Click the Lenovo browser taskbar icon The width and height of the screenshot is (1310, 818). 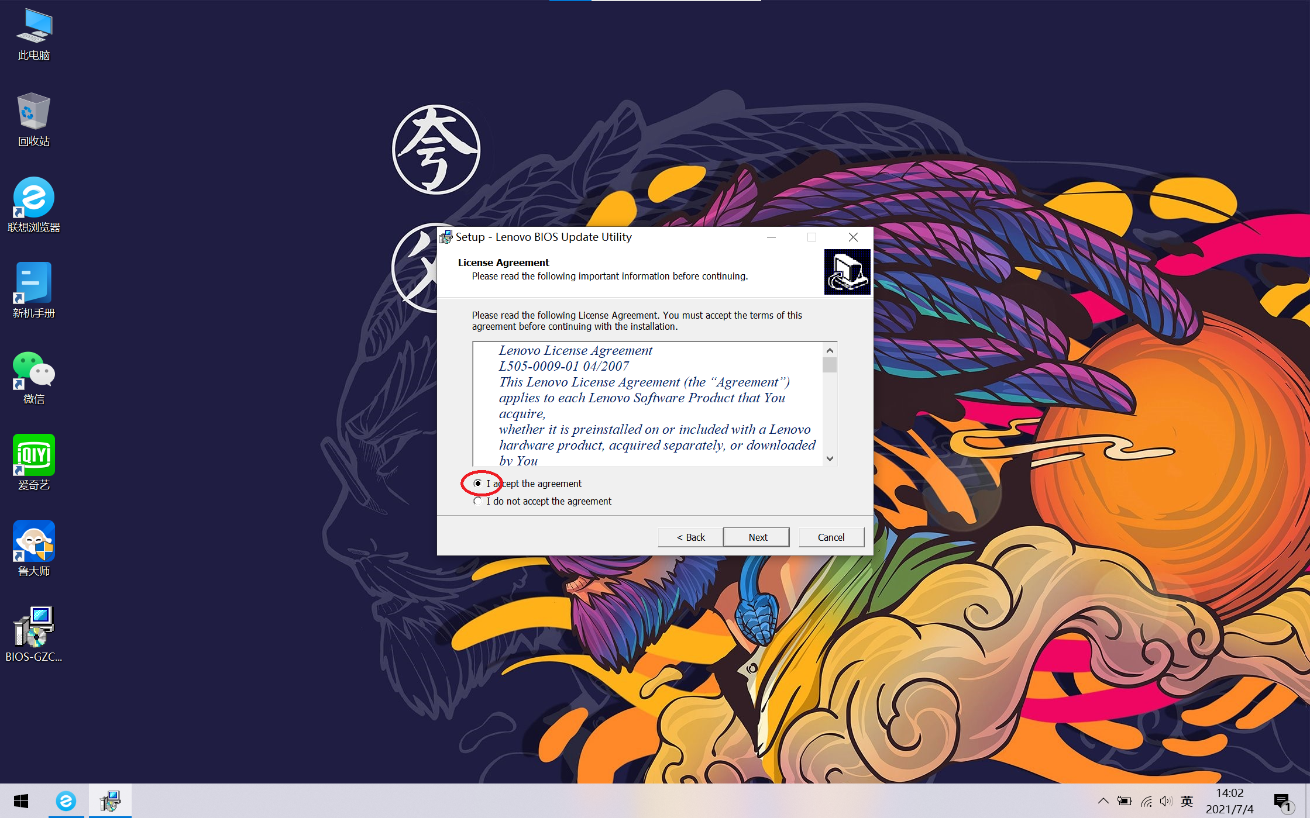pos(66,801)
